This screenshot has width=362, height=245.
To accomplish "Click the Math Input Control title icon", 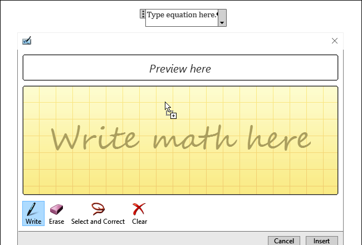I will (27, 41).
